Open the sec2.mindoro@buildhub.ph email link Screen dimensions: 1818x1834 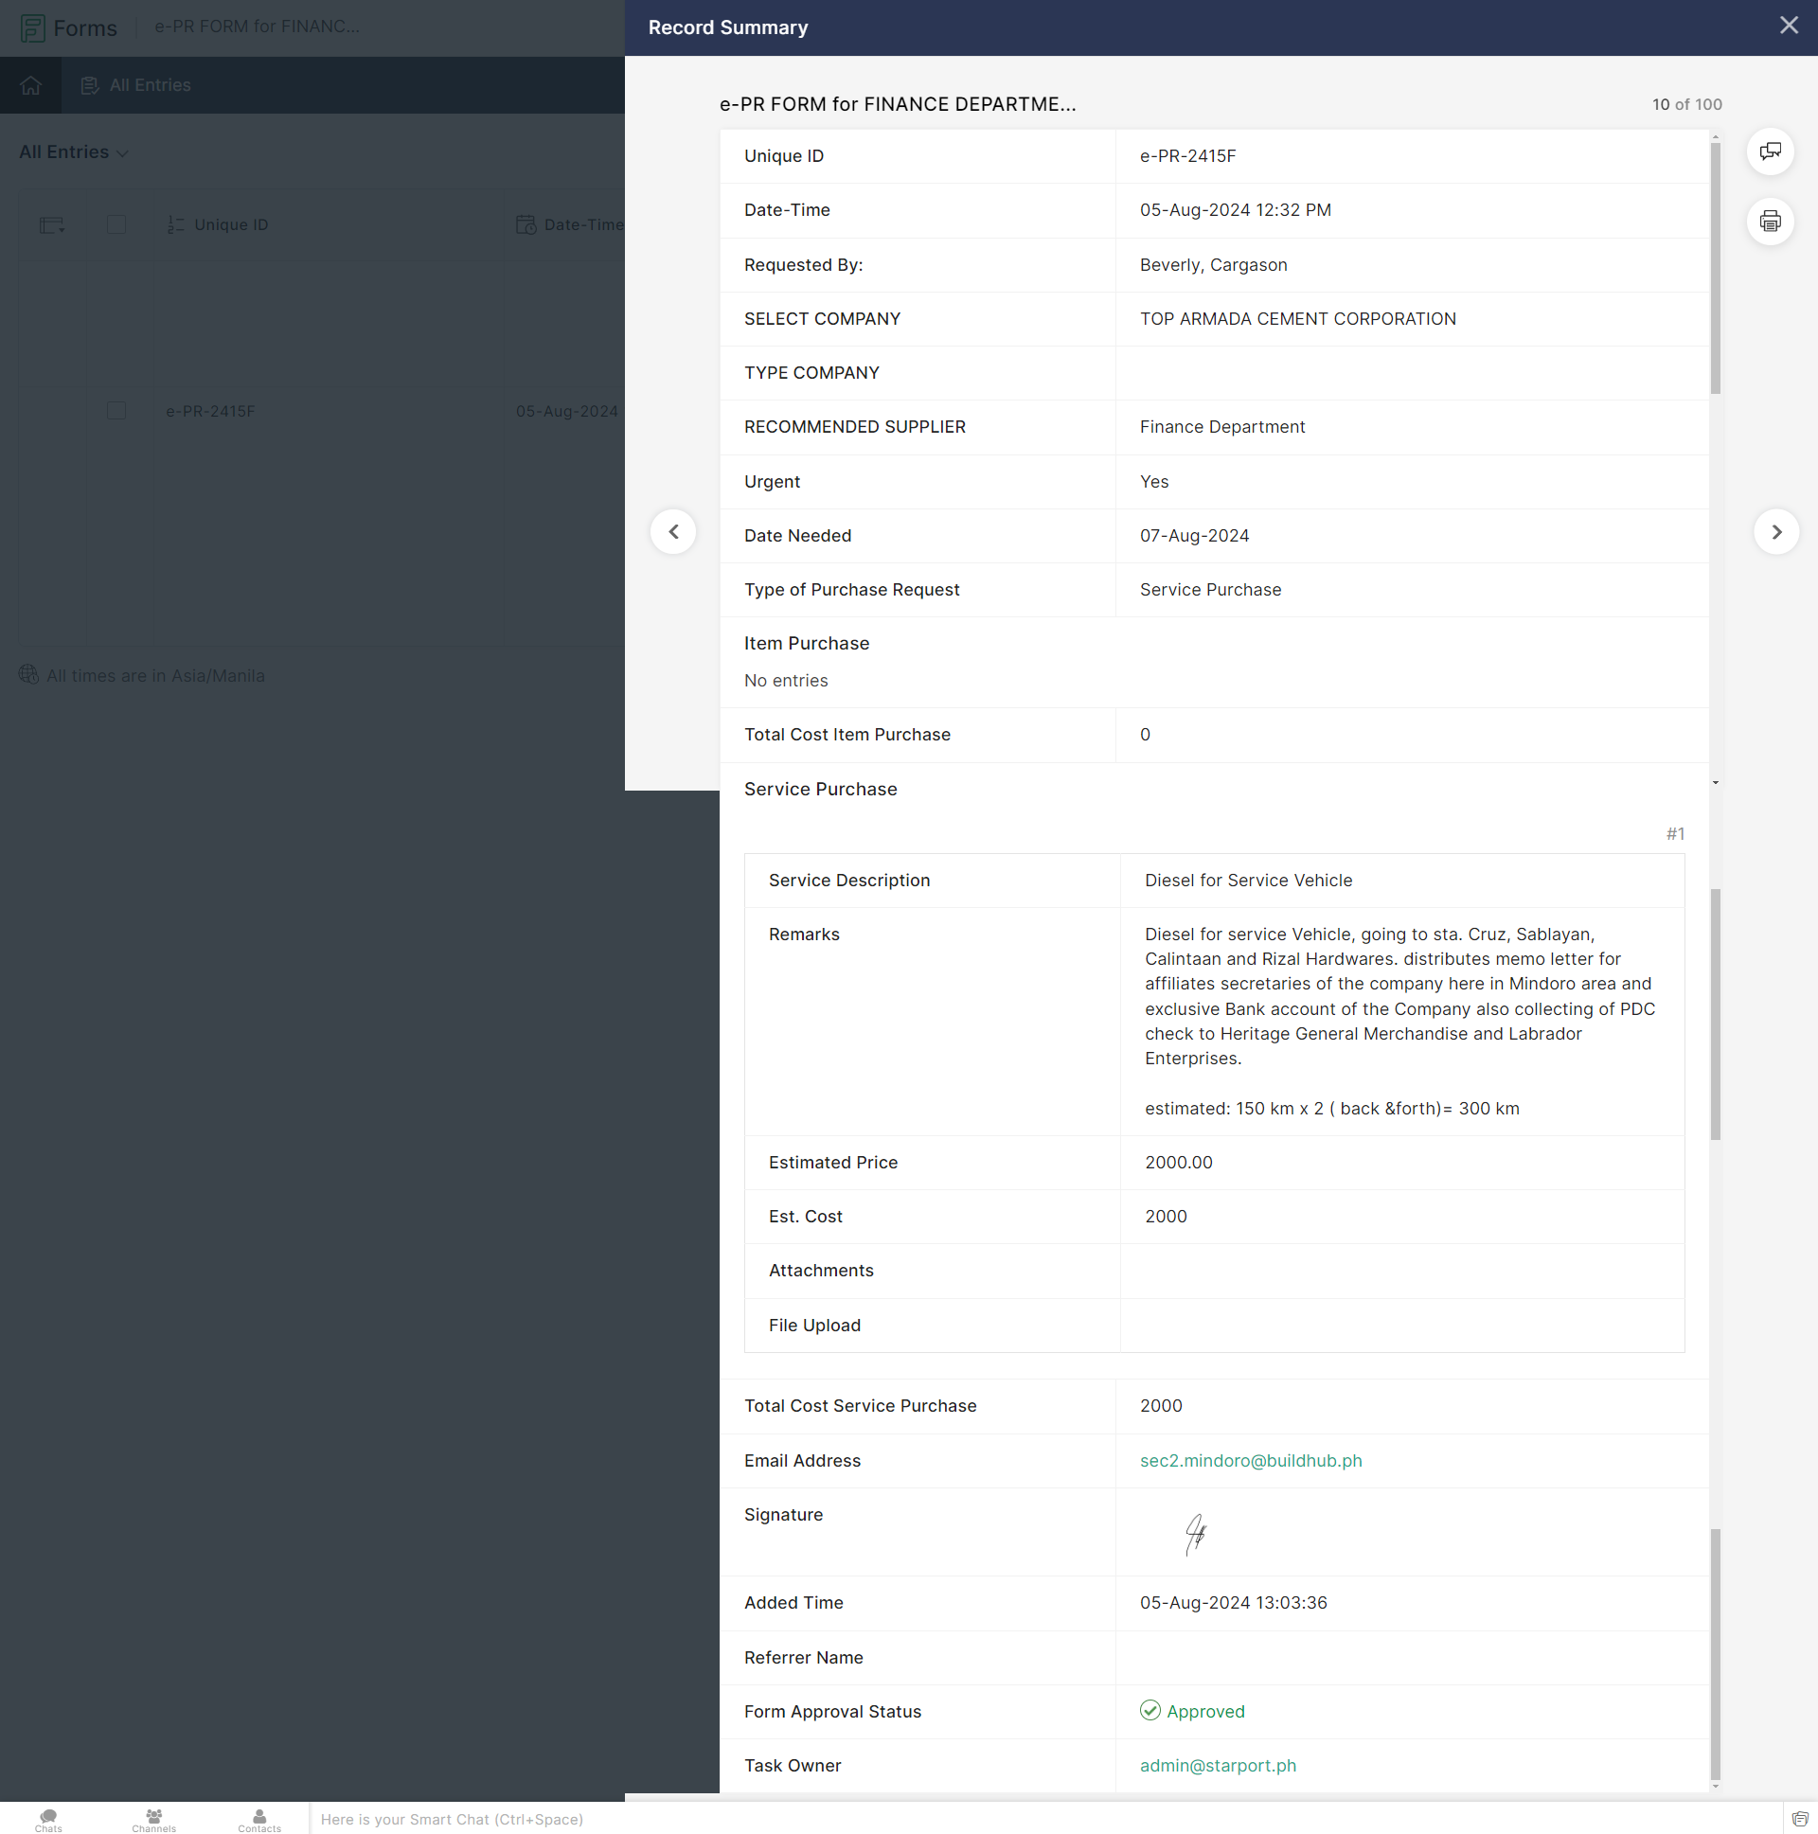click(1250, 1460)
